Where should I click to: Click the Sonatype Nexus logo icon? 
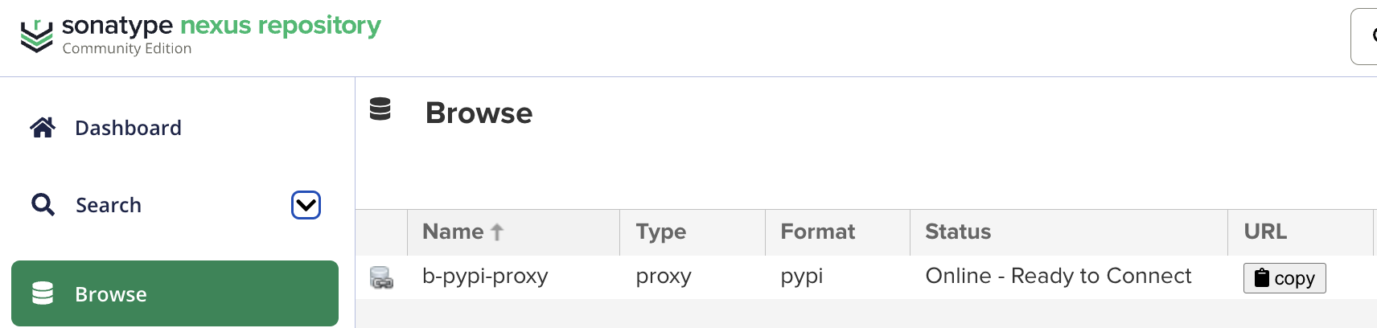click(36, 35)
